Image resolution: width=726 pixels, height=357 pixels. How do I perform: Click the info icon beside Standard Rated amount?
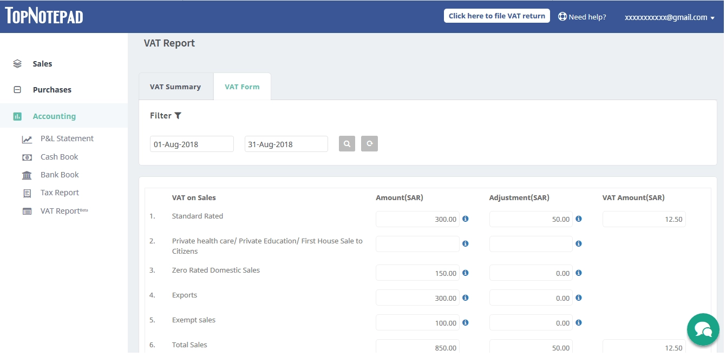click(x=465, y=219)
